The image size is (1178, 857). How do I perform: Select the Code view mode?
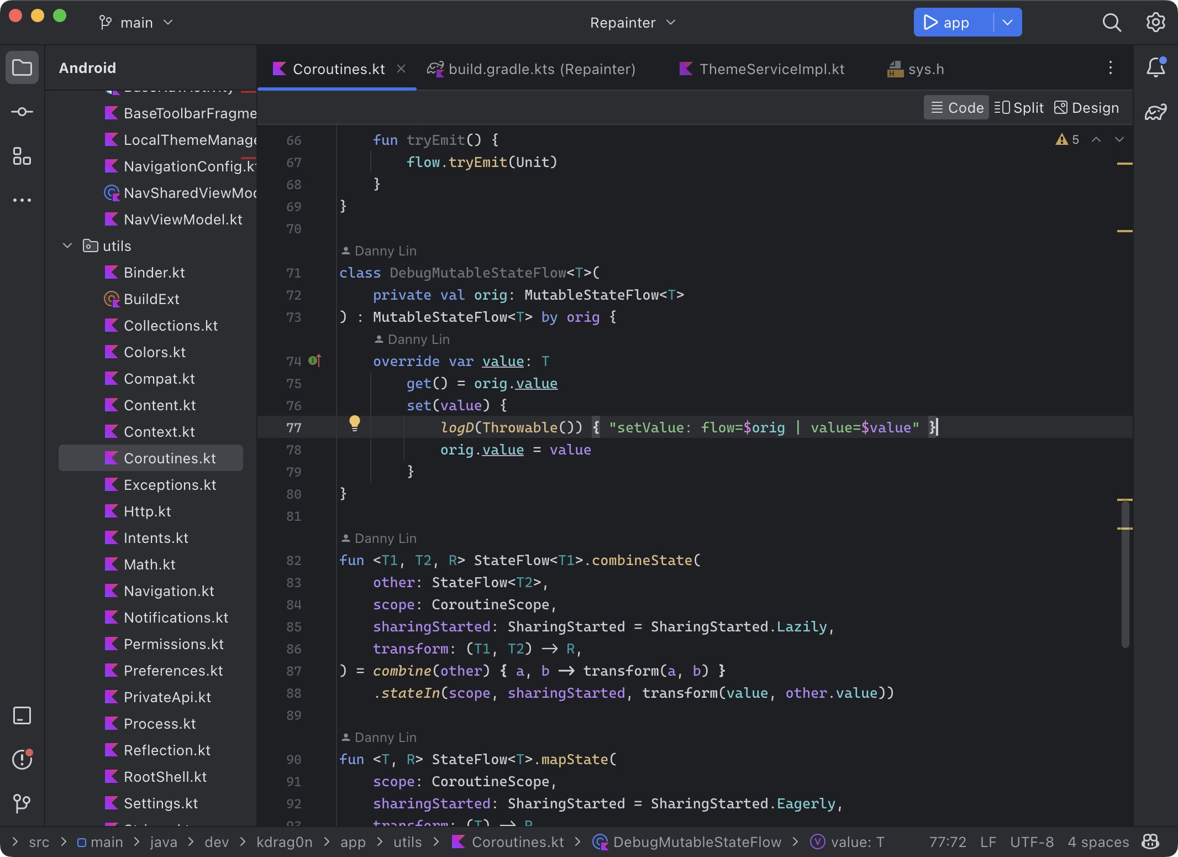(x=955, y=107)
